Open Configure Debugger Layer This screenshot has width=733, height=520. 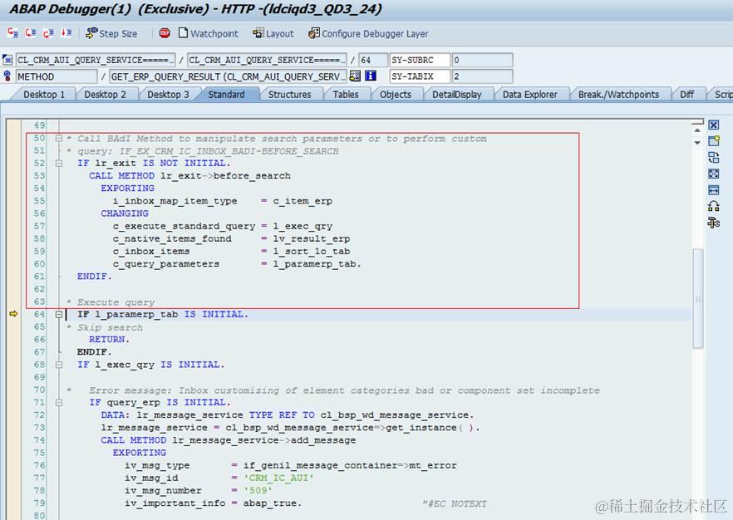point(368,33)
